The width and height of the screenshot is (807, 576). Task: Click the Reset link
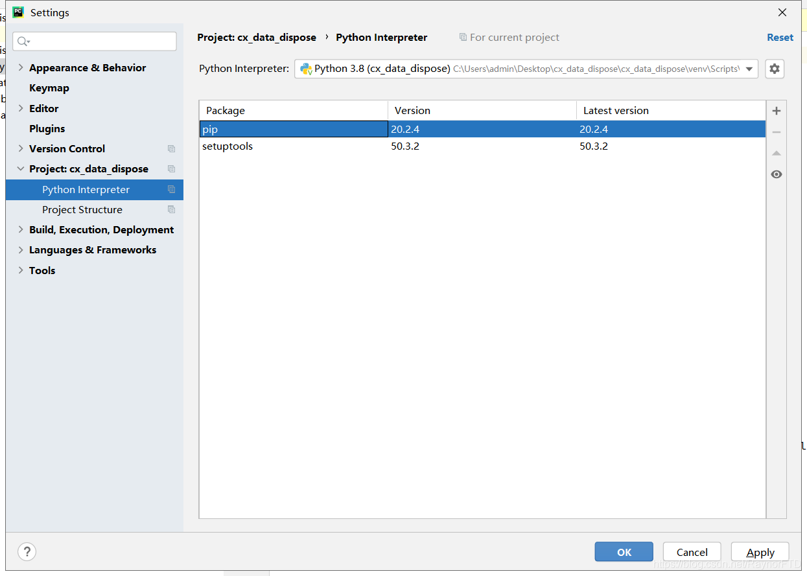(780, 38)
